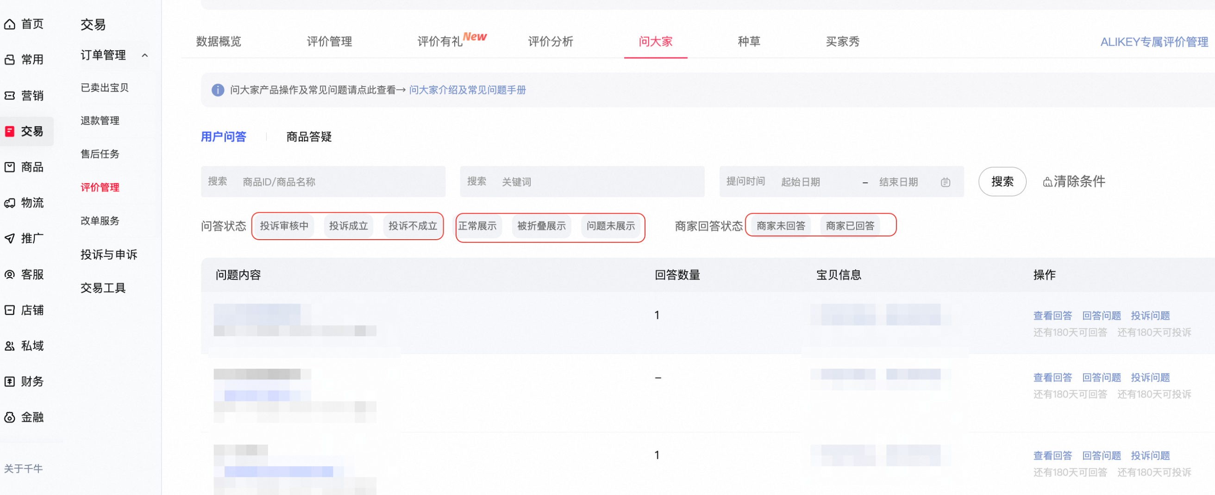Click the 搜索 button
Viewport: 1215px width, 495px height.
point(1002,181)
